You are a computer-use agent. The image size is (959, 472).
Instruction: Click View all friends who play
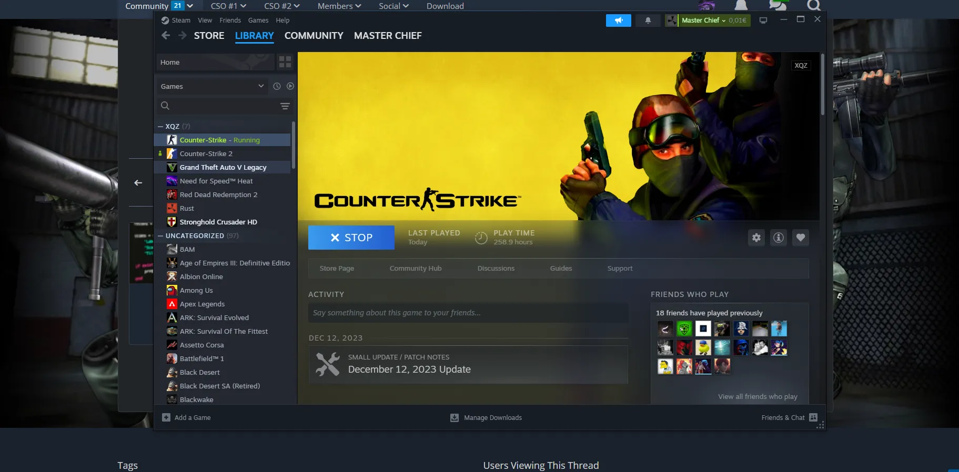click(x=758, y=397)
